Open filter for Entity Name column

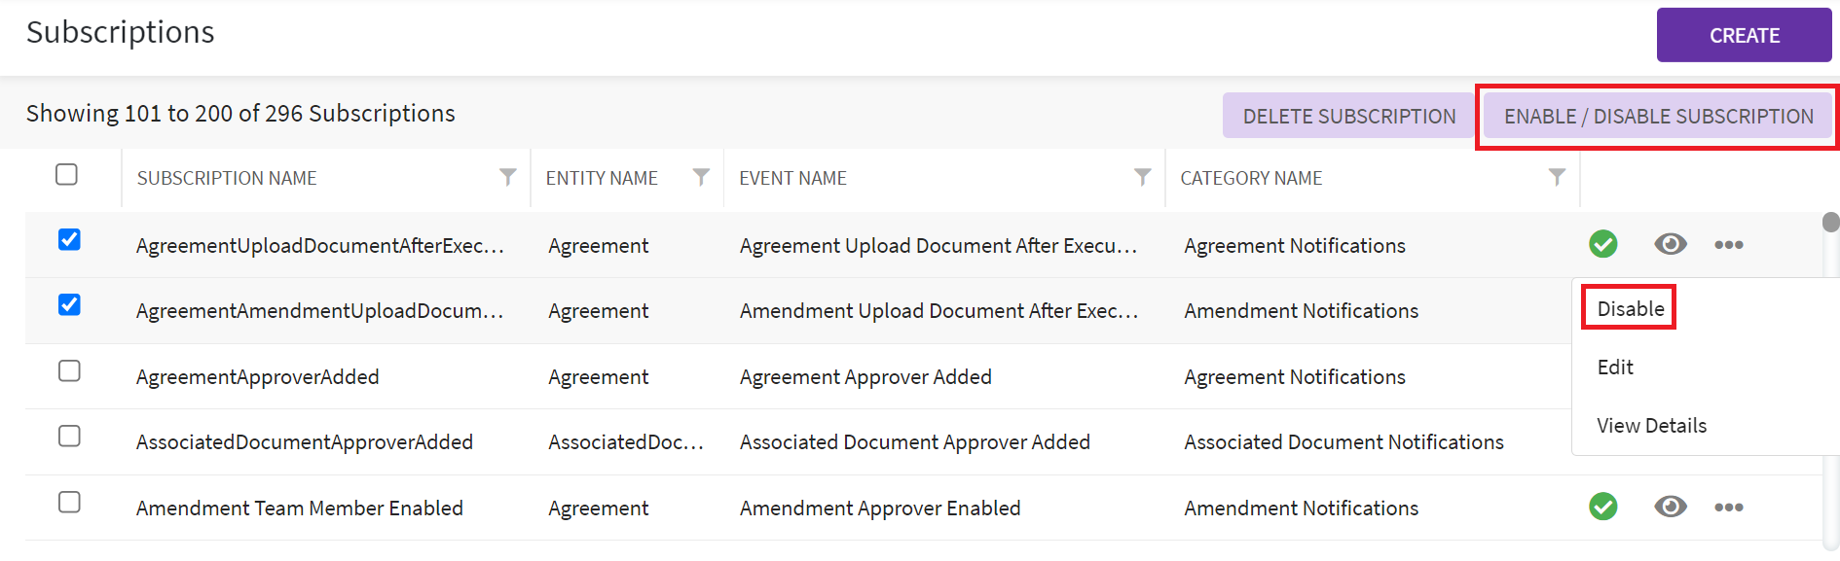(700, 177)
